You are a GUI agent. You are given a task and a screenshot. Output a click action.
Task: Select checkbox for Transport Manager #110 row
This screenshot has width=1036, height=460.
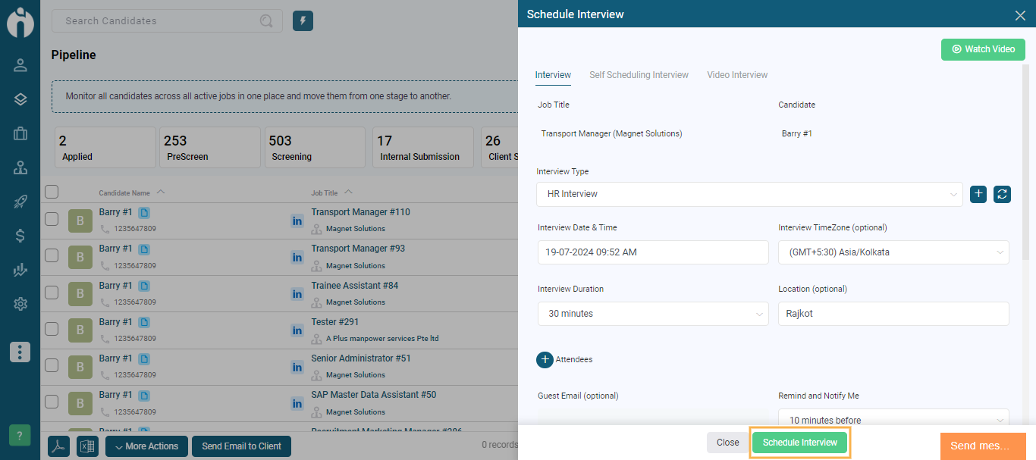point(52,219)
